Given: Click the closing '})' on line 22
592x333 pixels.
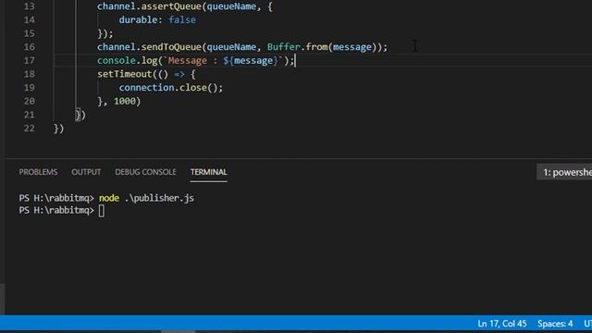Looking at the screenshot, I should coord(58,129).
